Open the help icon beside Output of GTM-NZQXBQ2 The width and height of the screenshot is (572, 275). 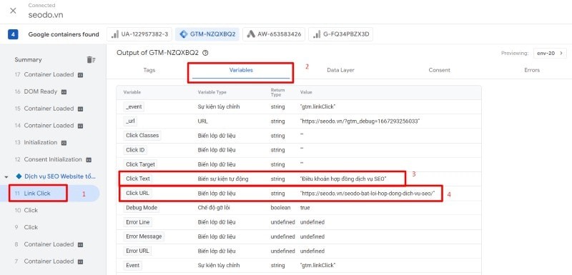pyautogui.click(x=205, y=53)
